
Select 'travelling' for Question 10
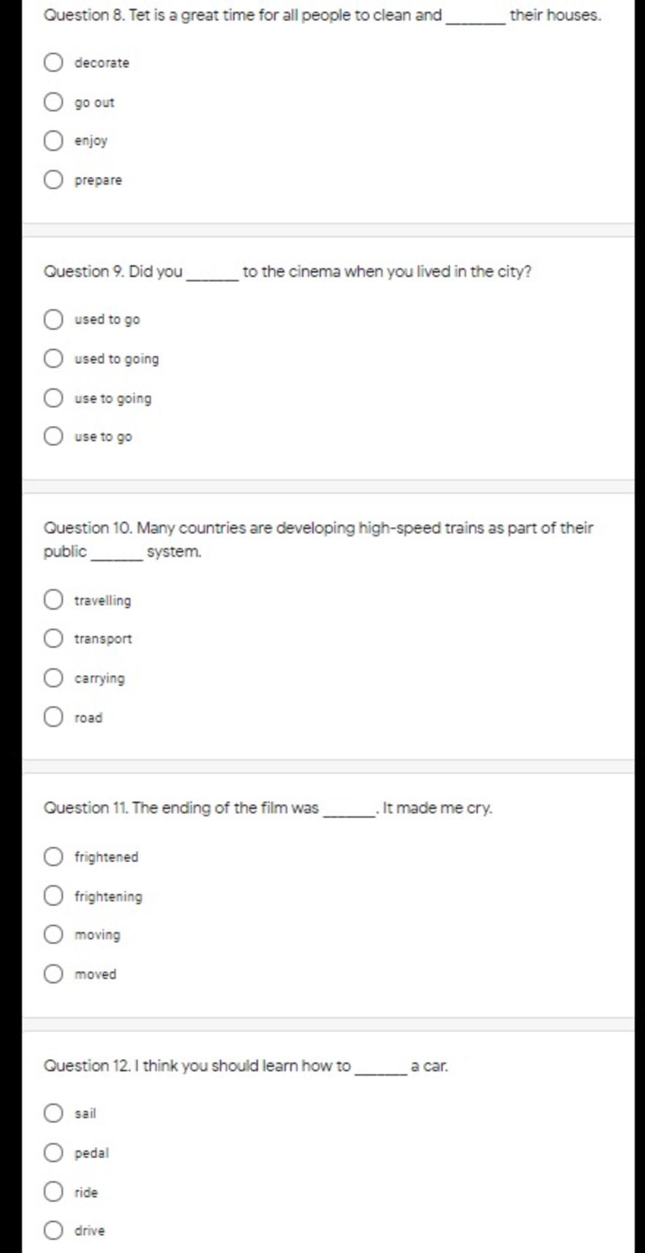tap(54, 600)
